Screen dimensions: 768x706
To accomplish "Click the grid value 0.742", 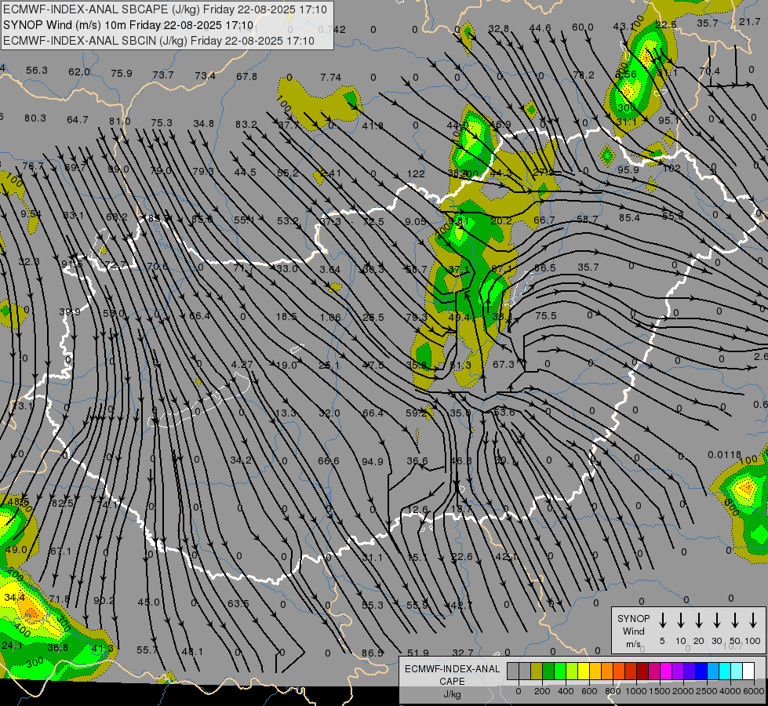I will pyautogui.click(x=332, y=29).
